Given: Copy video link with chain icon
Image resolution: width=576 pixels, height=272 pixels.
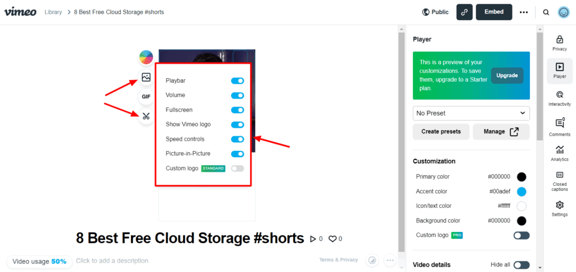Looking at the screenshot, I should click(464, 12).
